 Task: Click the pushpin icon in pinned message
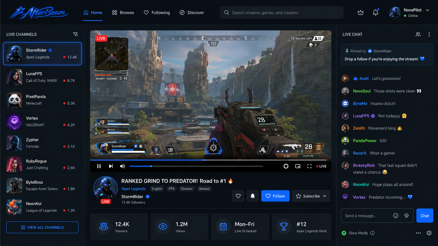347,51
